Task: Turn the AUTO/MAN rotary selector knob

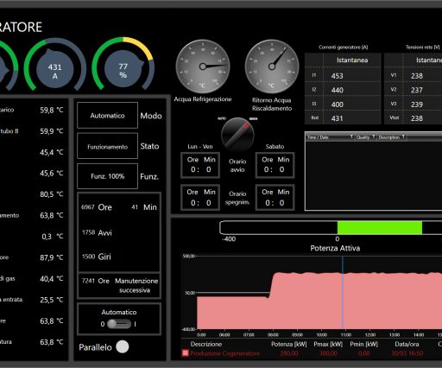Action: click(x=237, y=134)
